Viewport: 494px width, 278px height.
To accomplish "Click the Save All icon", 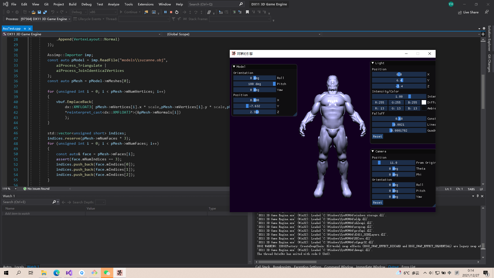I will pyautogui.click(x=45, y=12).
